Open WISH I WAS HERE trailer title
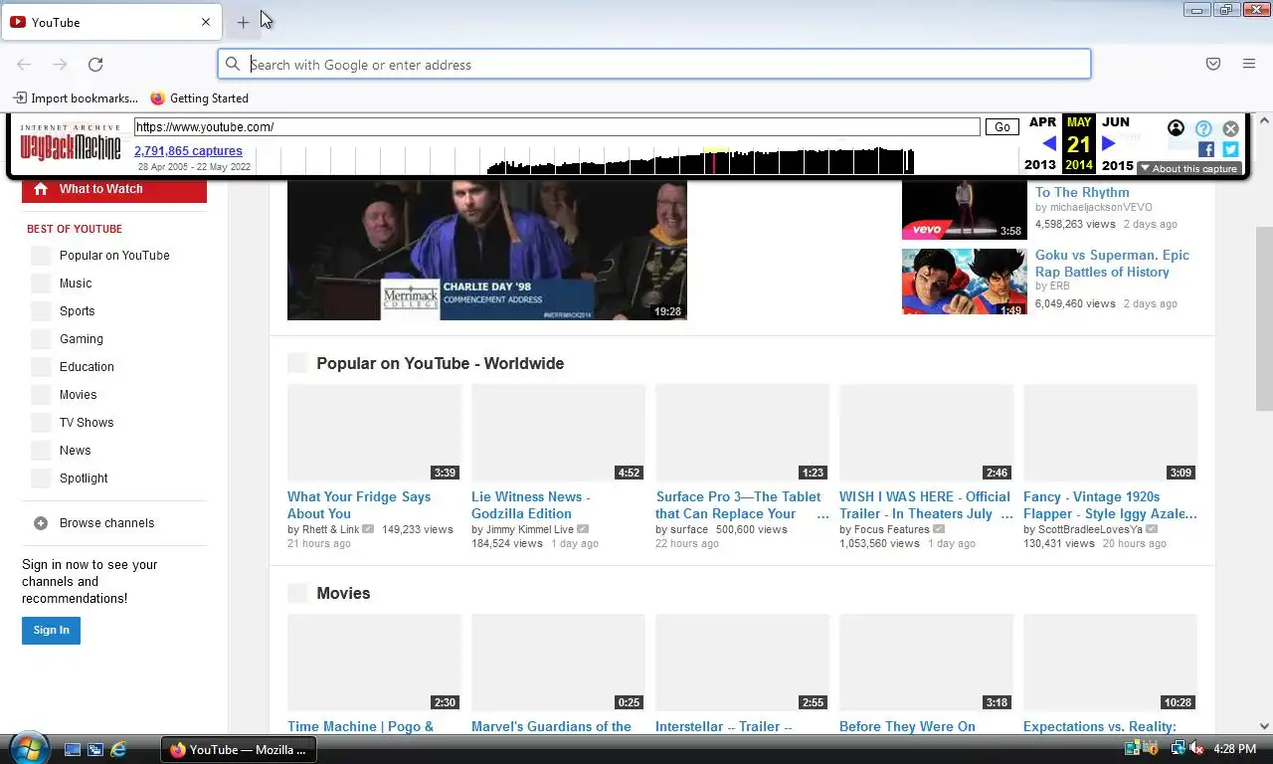Screen dimensions: 1273x764 (x=926, y=505)
